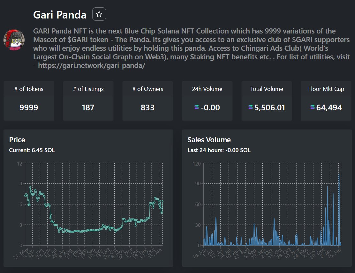Screen dimensions: 355x273
Task: Click the price line chart plot area
Action: pyautogui.click(x=94, y=204)
